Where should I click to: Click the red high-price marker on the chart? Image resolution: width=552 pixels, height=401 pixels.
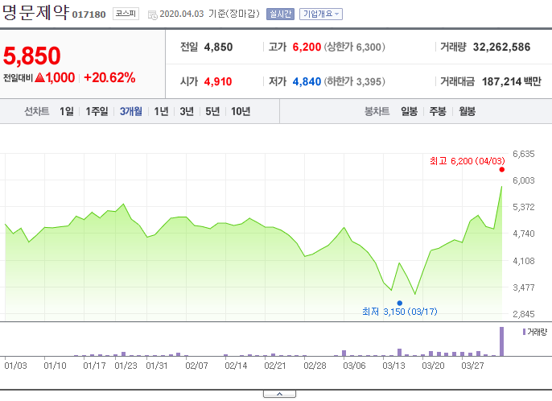point(501,169)
